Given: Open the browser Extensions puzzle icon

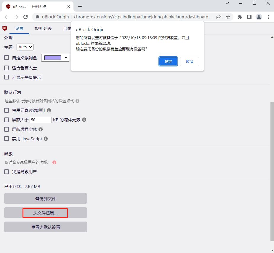Looking at the screenshot, I should (x=240, y=17).
